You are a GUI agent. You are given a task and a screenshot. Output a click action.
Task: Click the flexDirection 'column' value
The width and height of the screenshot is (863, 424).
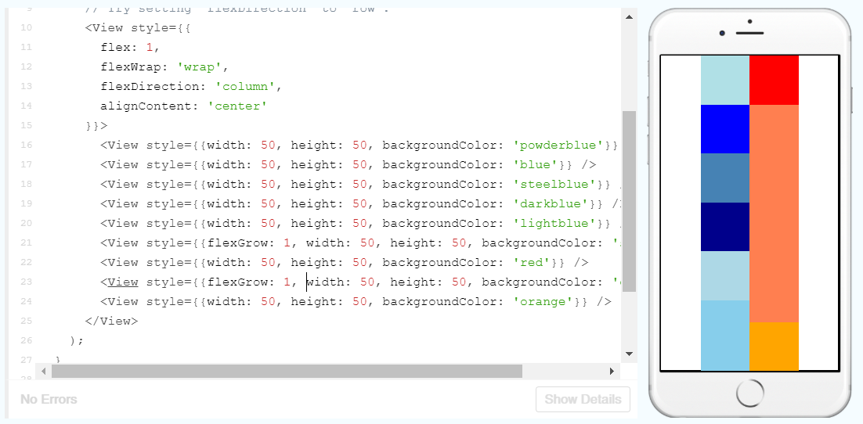pos(248,86)
